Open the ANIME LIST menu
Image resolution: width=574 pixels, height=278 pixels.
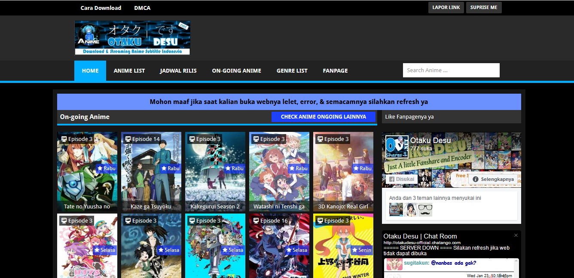129,70
